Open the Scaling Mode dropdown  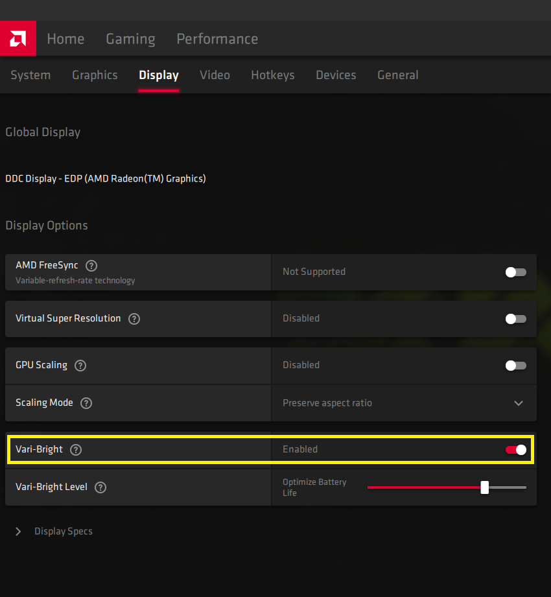404,403
